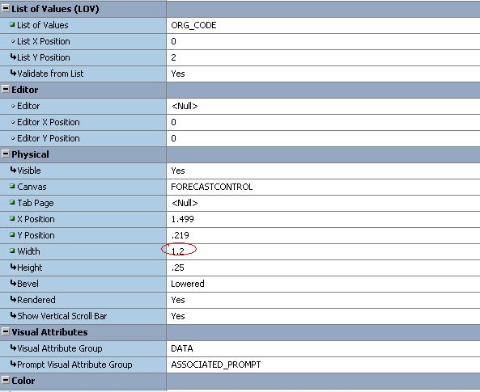This screenshot has width=480, height=392.
Task: Collapse the Visual Attributes group
Action: pos(6,331)
